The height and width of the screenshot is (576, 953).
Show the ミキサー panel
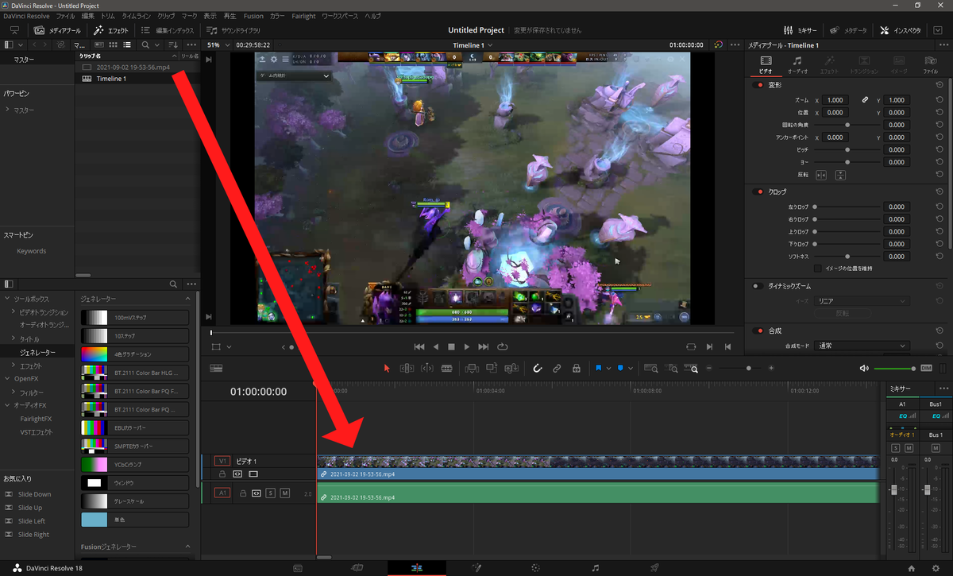[800, 30]
